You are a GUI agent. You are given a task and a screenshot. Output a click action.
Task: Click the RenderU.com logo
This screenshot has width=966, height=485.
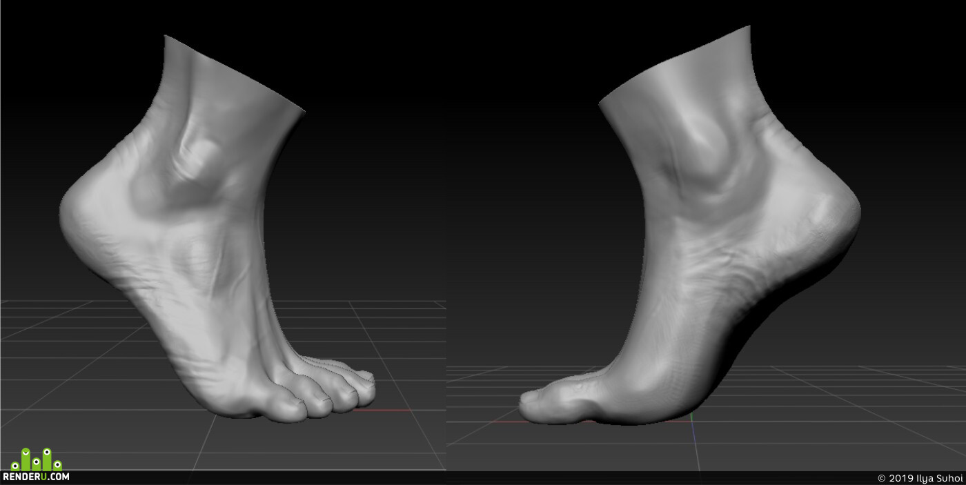tap(35, 465)
